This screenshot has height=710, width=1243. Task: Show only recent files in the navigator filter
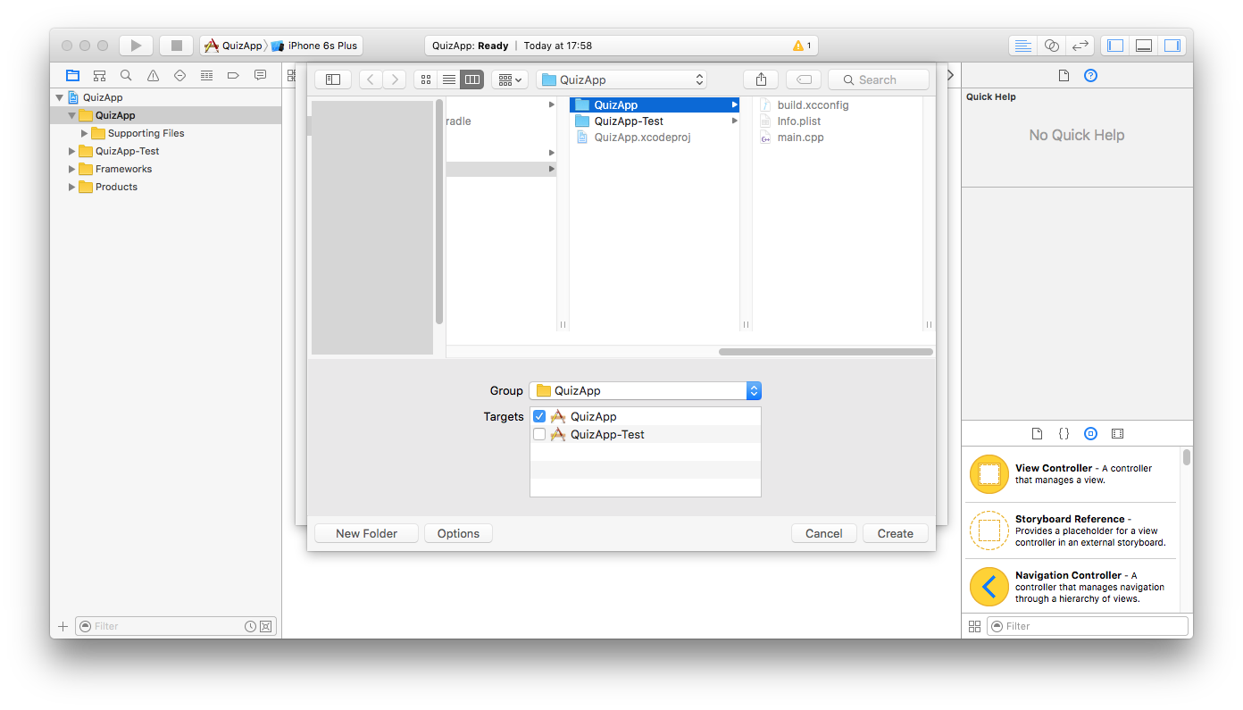pos(251,626)
